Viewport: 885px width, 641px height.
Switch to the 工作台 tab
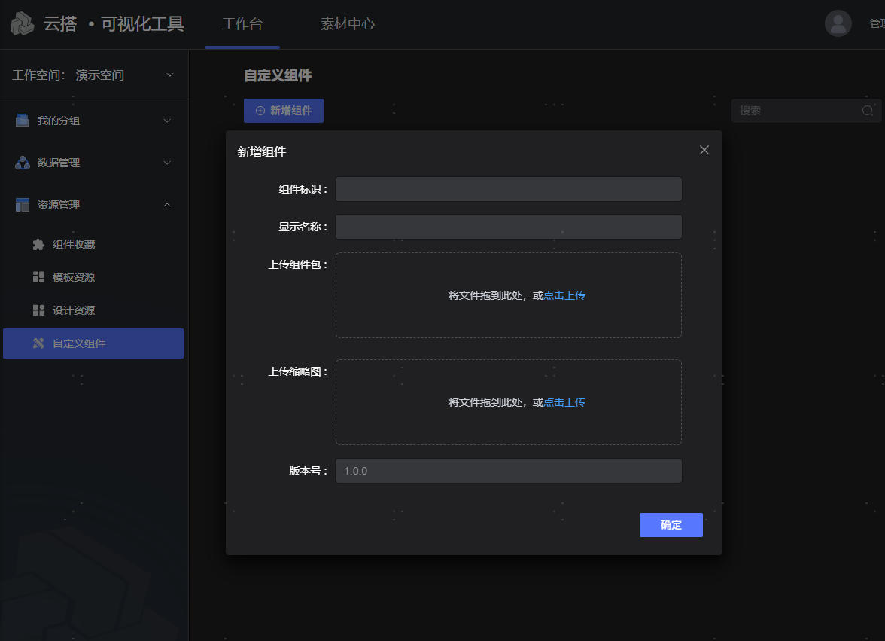tap(242, 24)
